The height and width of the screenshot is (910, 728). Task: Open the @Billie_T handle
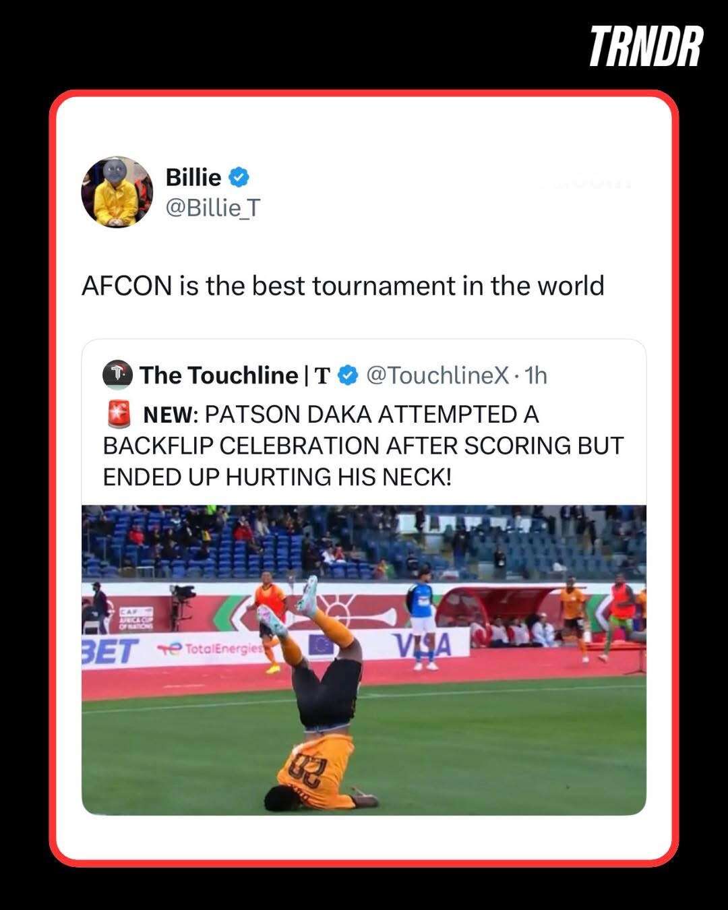[x=212, y=208]
